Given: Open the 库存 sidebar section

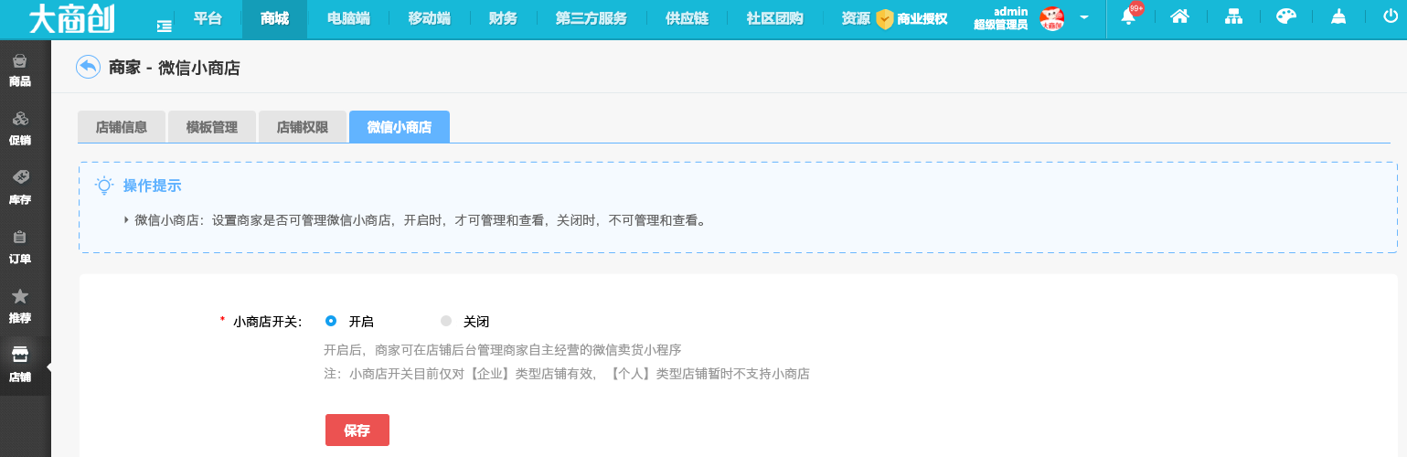Looking at the screenshot, I should coord(20,187).
